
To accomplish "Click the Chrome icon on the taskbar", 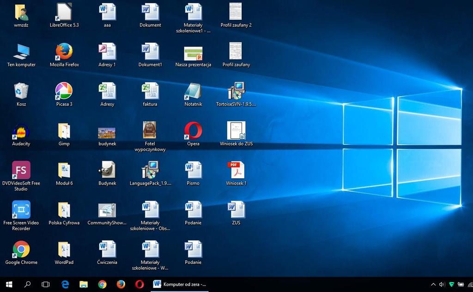I will click(102, 284).
